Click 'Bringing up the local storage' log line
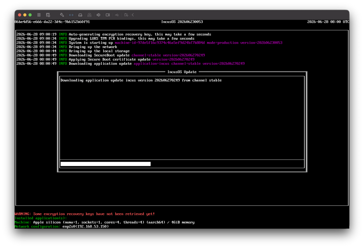 point(73,51)
